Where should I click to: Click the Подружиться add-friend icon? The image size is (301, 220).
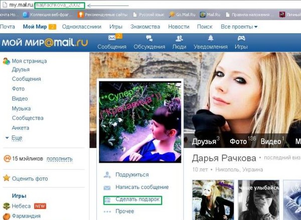pyautogui.click(x=107, y=175)
